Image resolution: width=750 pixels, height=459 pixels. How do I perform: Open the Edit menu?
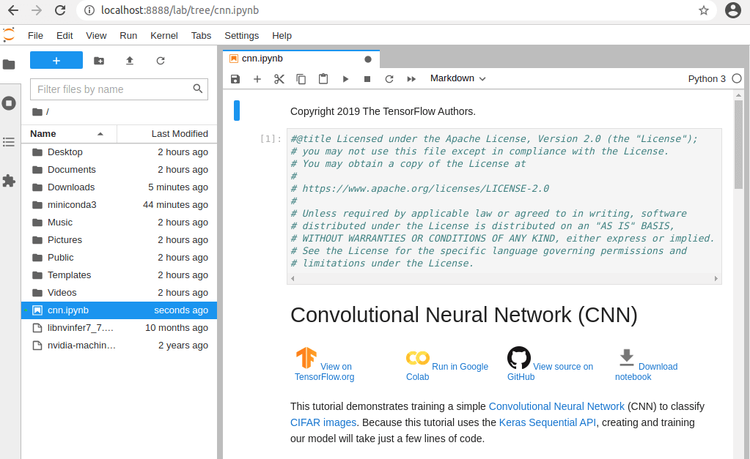click(x=65, y=35)
